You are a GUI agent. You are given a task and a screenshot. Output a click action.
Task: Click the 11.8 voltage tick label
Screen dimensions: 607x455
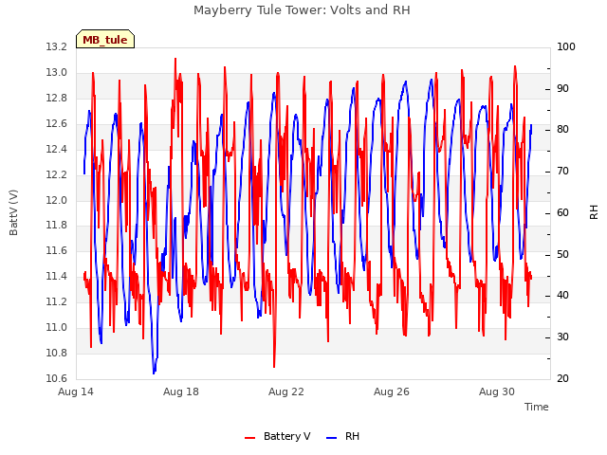(x=57, y=225)
